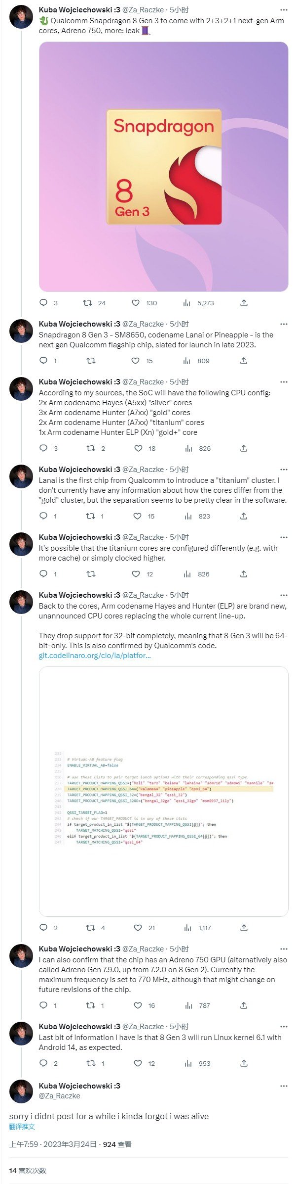
Task: Open more options on the last tweet
Action: [284, 1086]
